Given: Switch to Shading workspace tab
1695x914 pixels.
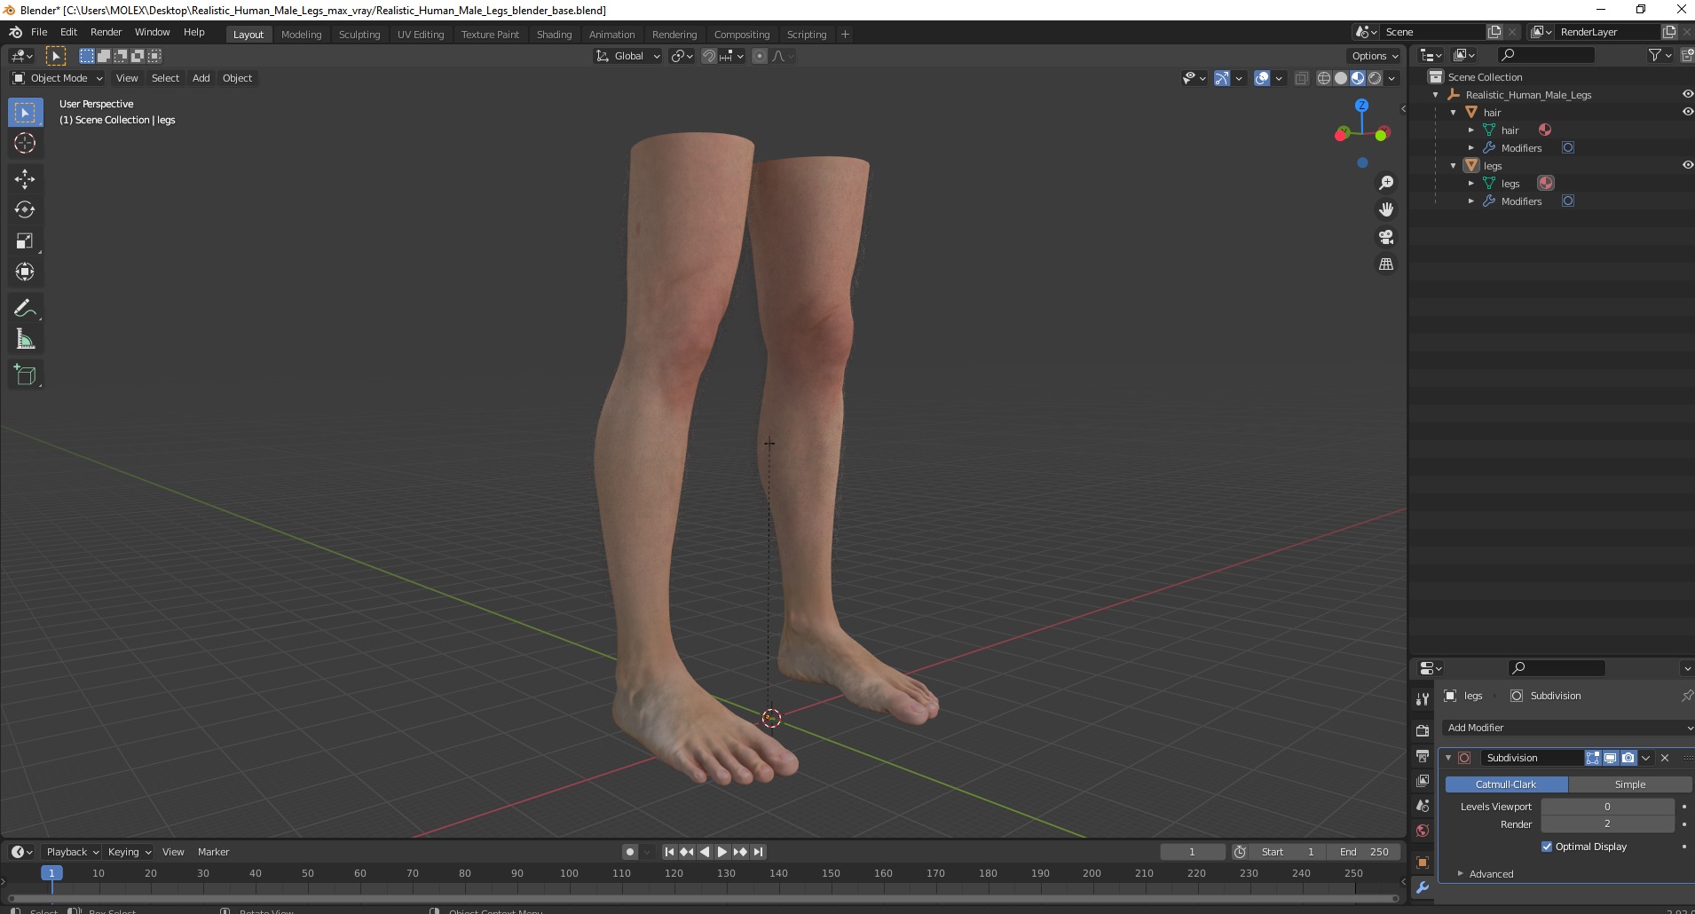Looking at the screenshot, I should pyautogui.click(x=554, y=35).
